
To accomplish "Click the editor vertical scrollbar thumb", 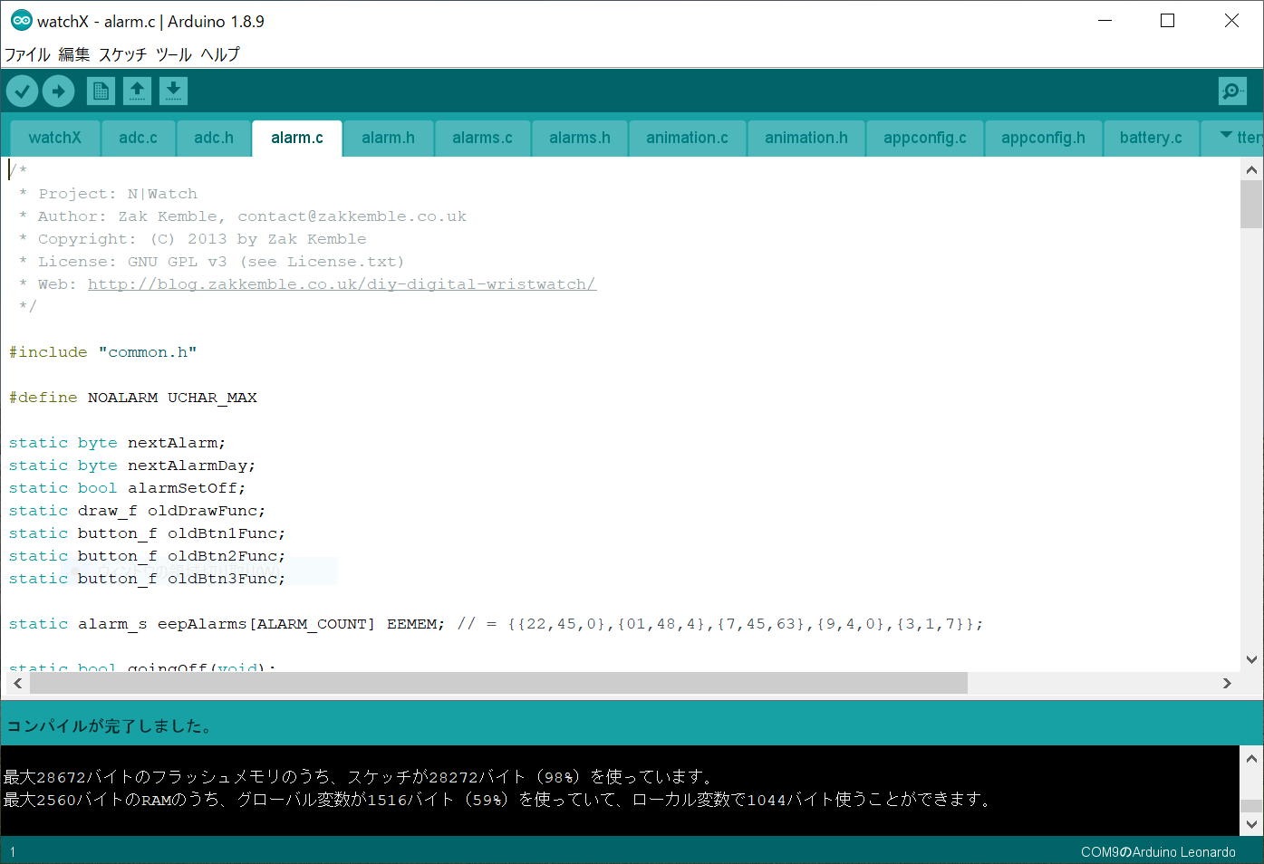I will click(x=1251, y=204).
